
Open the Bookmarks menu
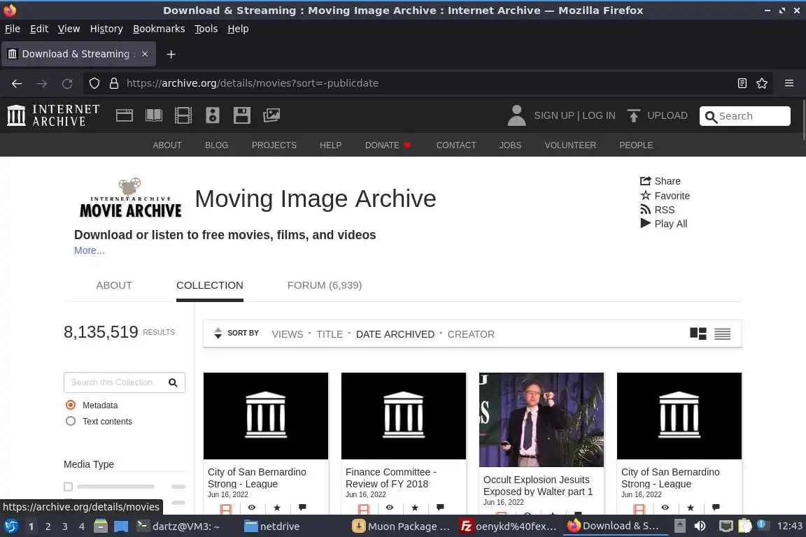tap(159, 29)
